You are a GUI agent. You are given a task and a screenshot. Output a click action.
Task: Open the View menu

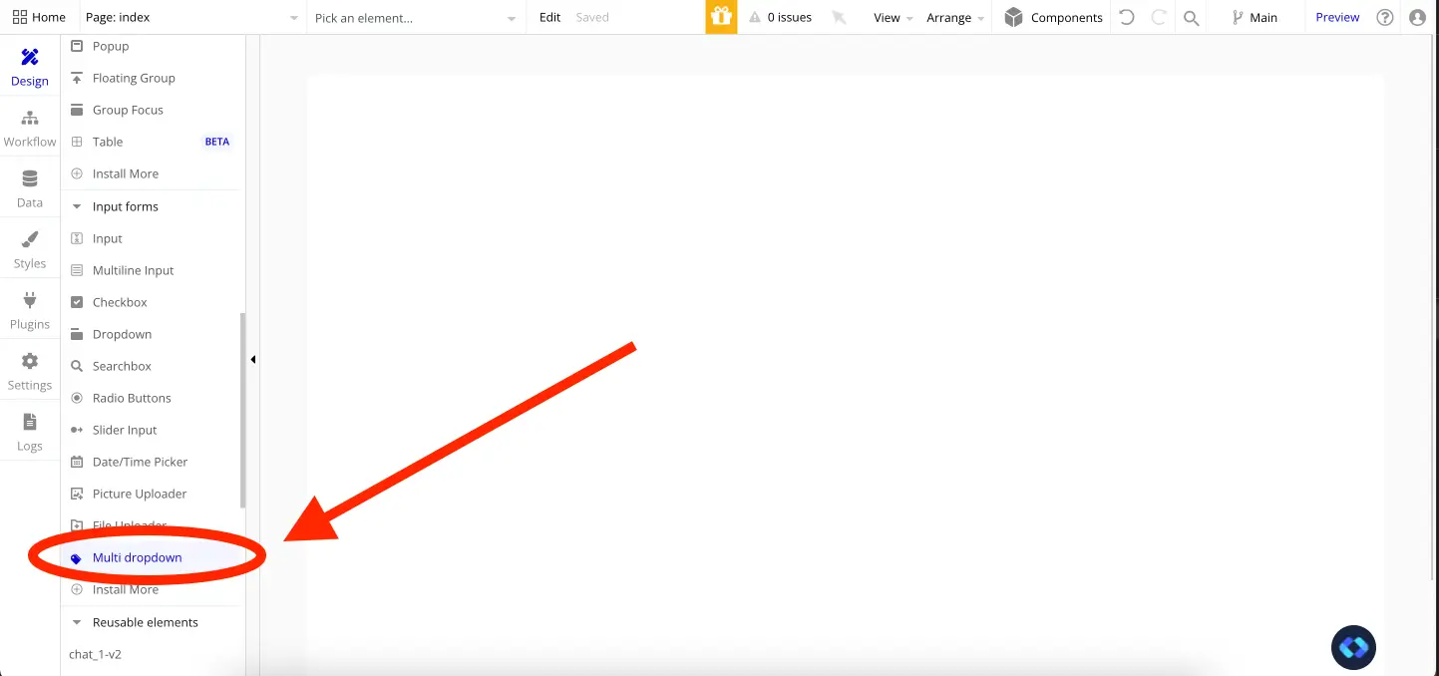(890, 17)
